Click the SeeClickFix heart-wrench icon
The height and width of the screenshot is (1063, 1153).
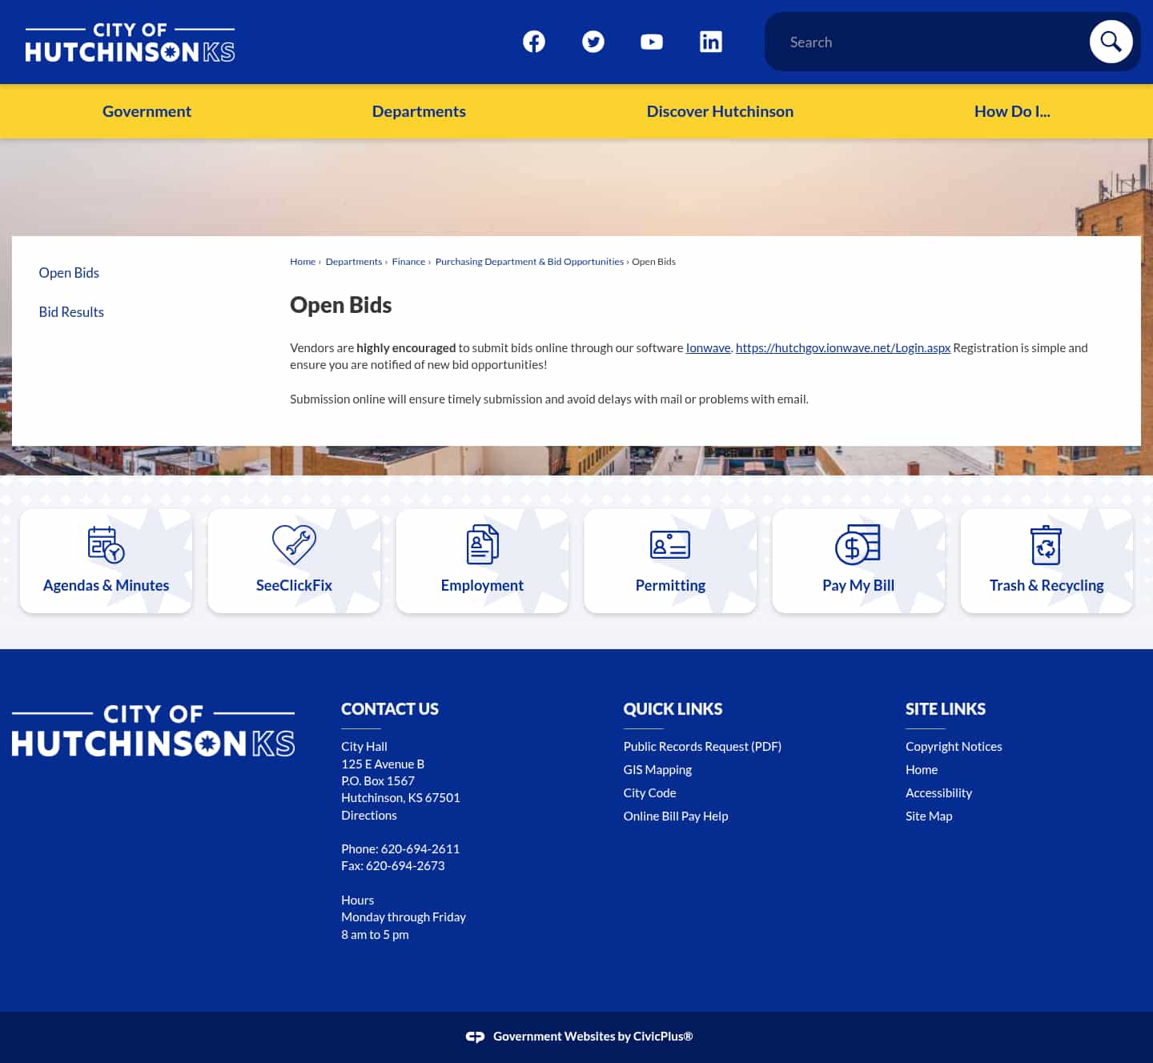(294, 544)
